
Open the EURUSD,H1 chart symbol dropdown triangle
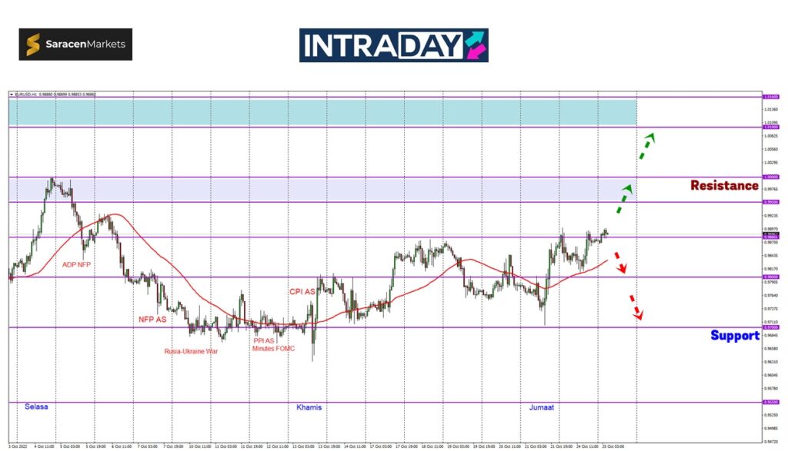(12, 94)
